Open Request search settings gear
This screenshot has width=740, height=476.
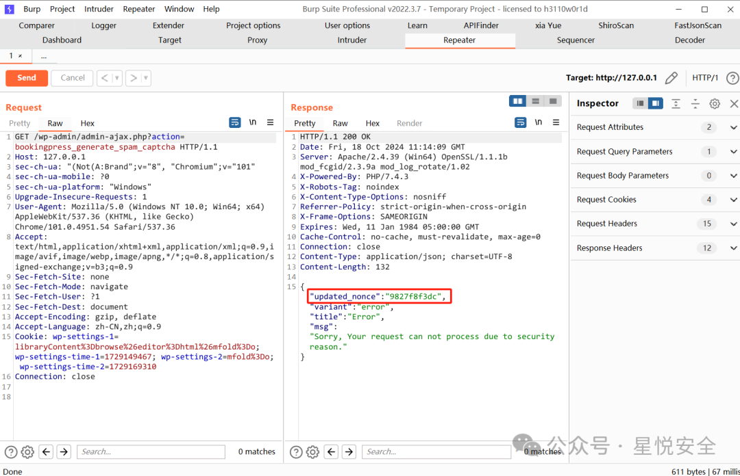[28, 452]
